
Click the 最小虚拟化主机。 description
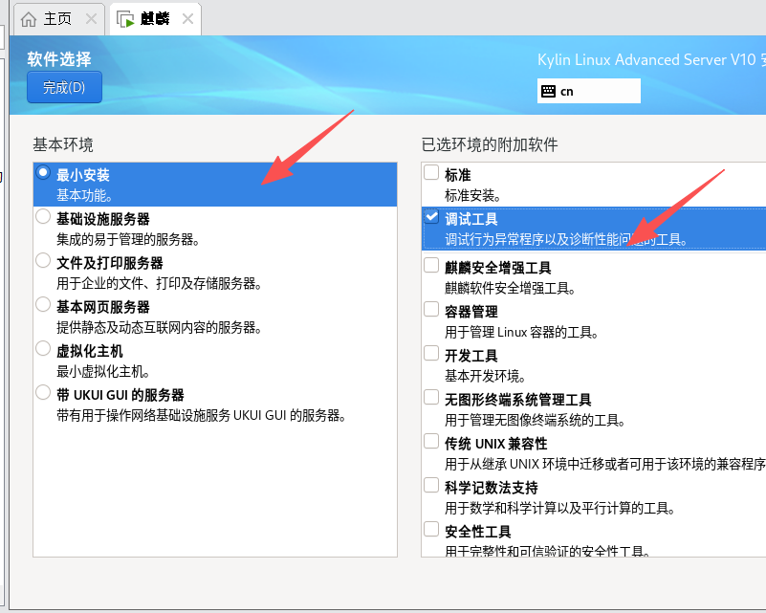(x=103, y=371)
